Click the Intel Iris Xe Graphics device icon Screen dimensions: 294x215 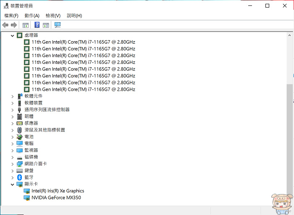[x=27, y=191]
